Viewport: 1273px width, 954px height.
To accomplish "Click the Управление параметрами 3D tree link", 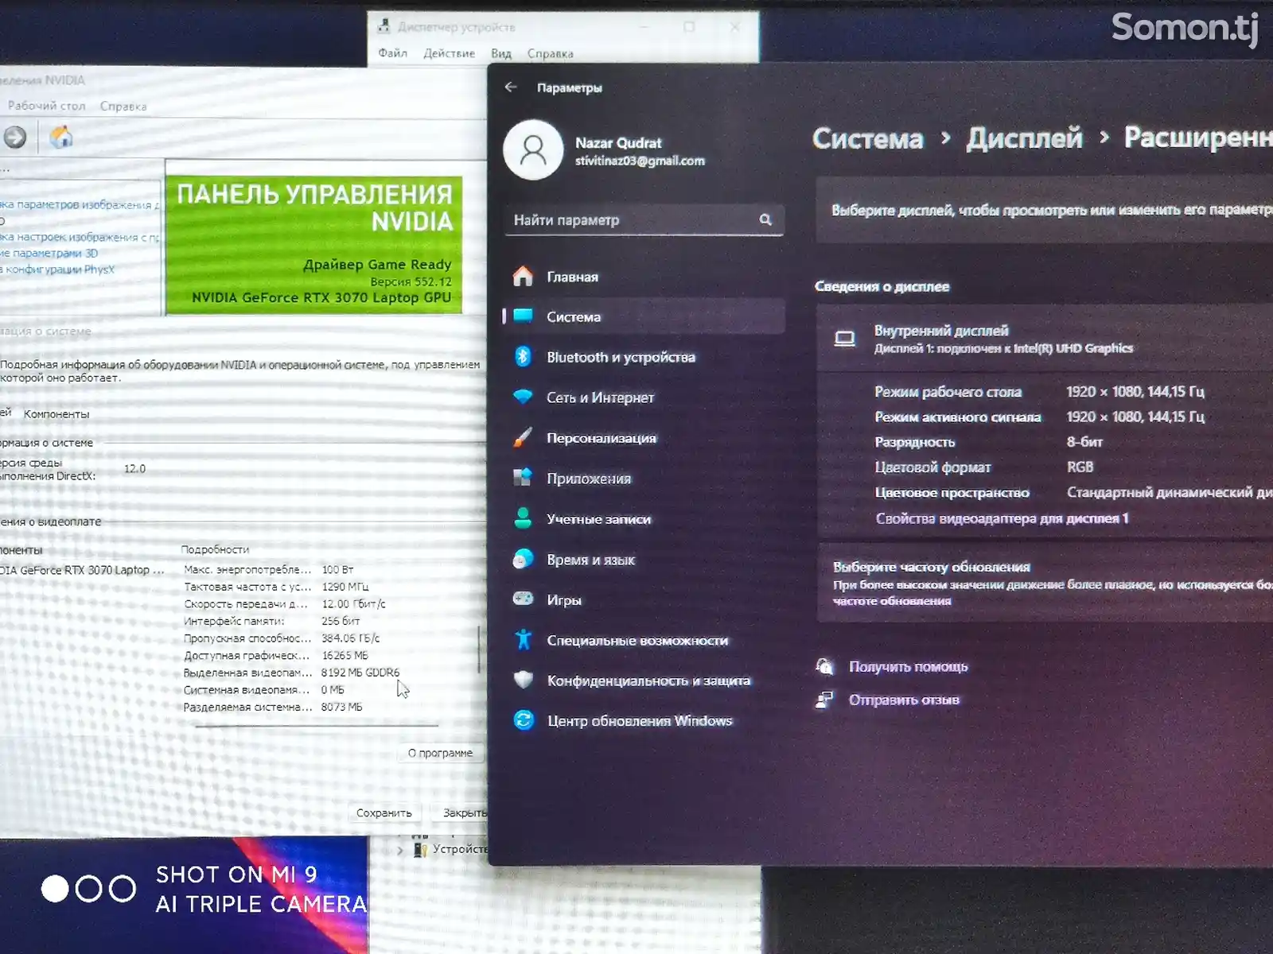I will (49, 254).
